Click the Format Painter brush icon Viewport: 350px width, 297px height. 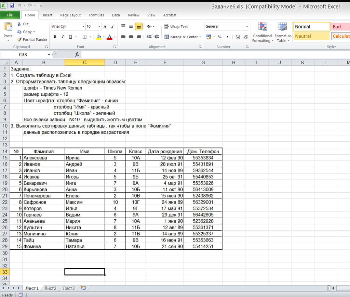click(19, 40)
